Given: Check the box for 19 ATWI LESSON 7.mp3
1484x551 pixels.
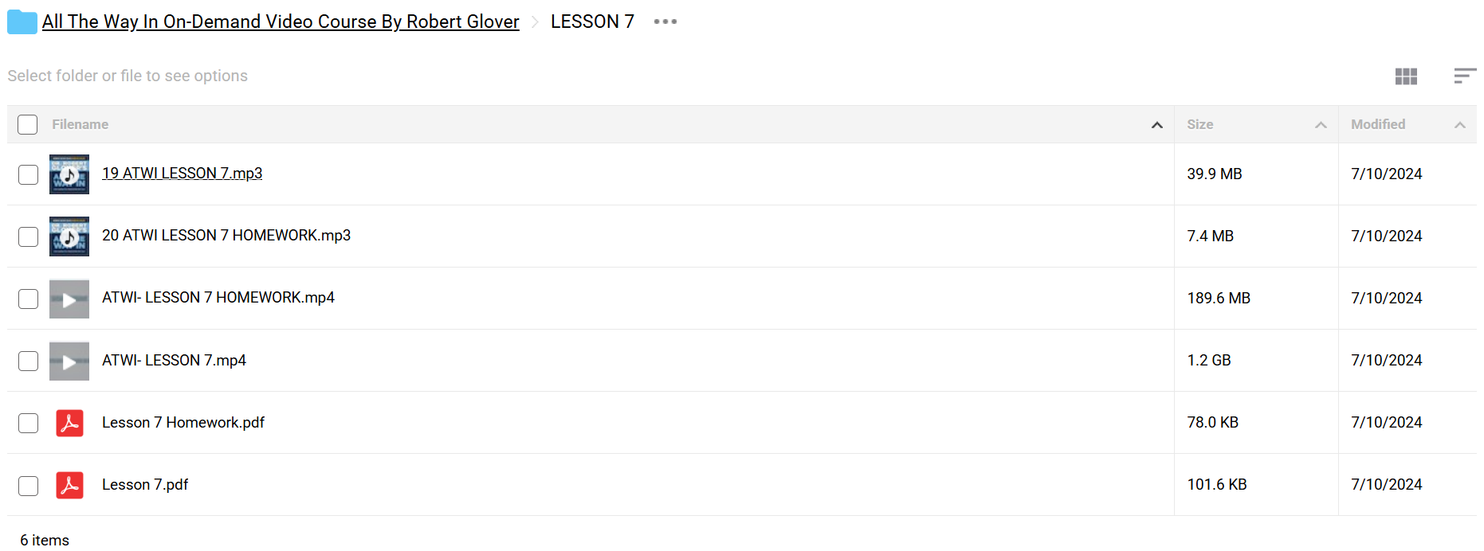Looking at the screenshot, I should pos(28,174).
